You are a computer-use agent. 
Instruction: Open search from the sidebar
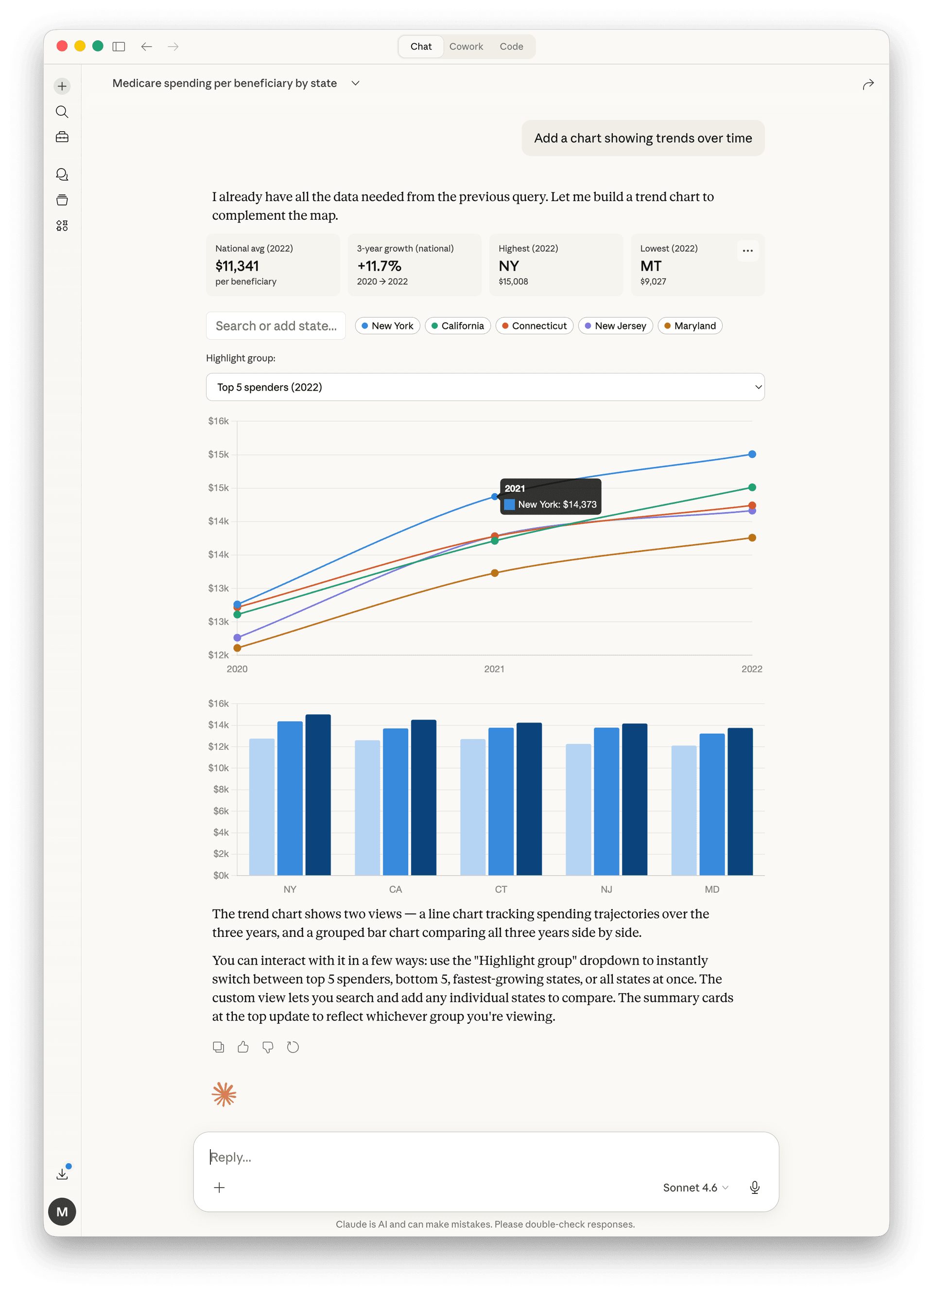[62, 112]
